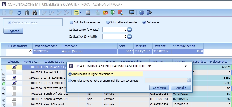Select Solo fatture ricevute radio button
232x107 pixels.
[108, 22]
